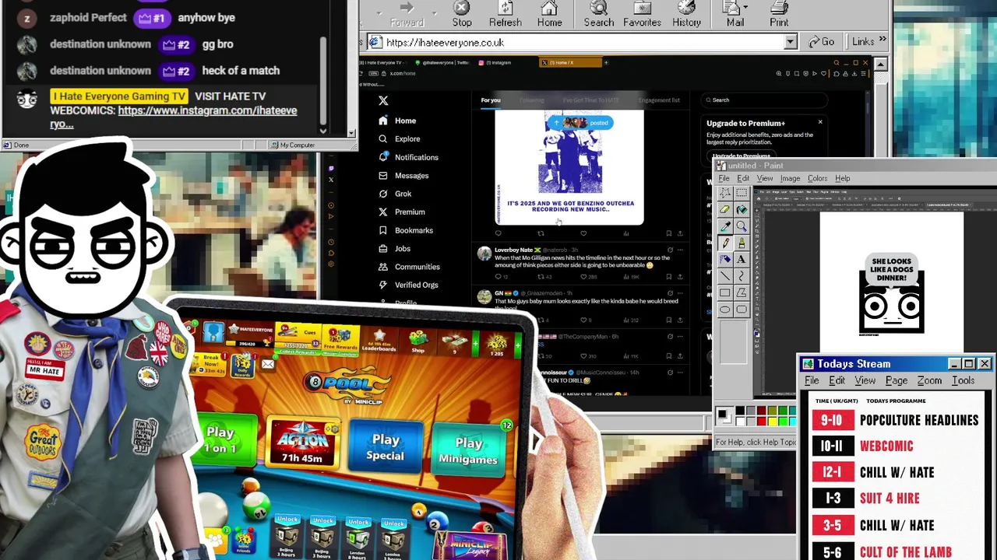Select the Paint Brush tool
997x560 pixels.
pyautogui.click(x=742, y=243)
